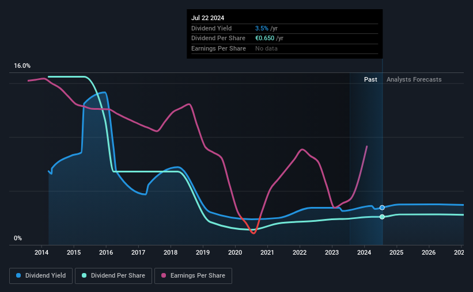The height and width of the screenshot is (292, 473).
Task: Click the Earnings Per Share row label in tooltip
Action: 218,48
